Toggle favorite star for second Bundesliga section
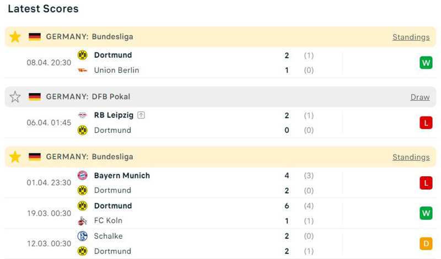Screen dimensions: 441x259 15,157
